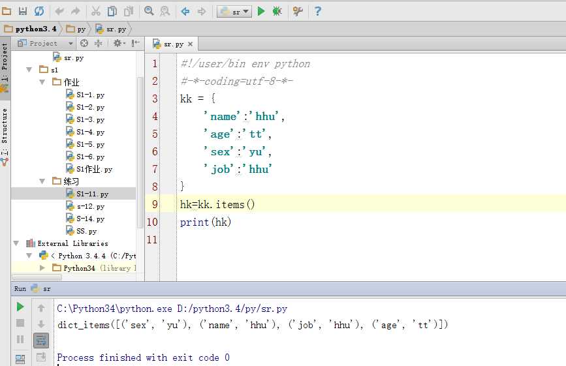Toggle Use Soft Wraps in Run panel
566x366 pixels.
click(41, 340)
